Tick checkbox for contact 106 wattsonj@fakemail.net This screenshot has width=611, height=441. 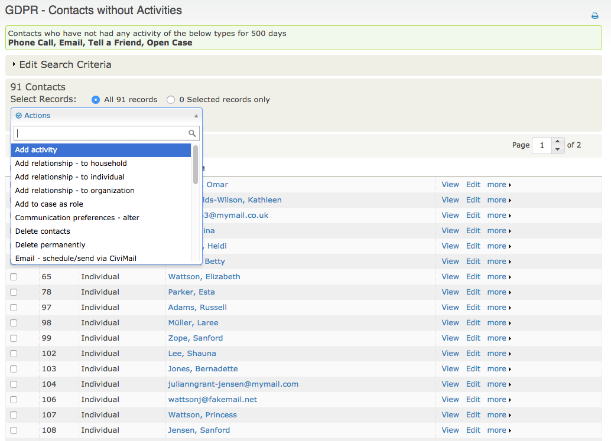(x=14, y=399)
